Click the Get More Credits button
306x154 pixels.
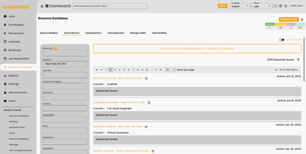tap(289, 19)
